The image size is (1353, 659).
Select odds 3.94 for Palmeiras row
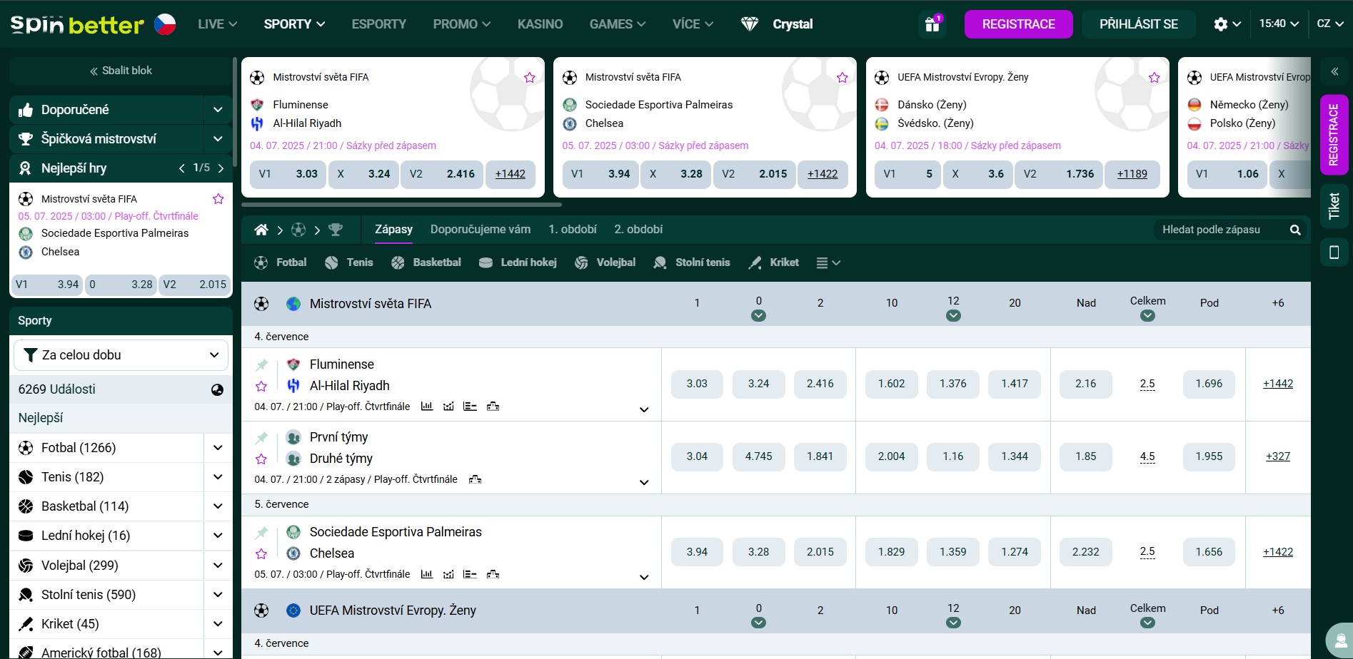pyautogui.click(x=697, y=552)
